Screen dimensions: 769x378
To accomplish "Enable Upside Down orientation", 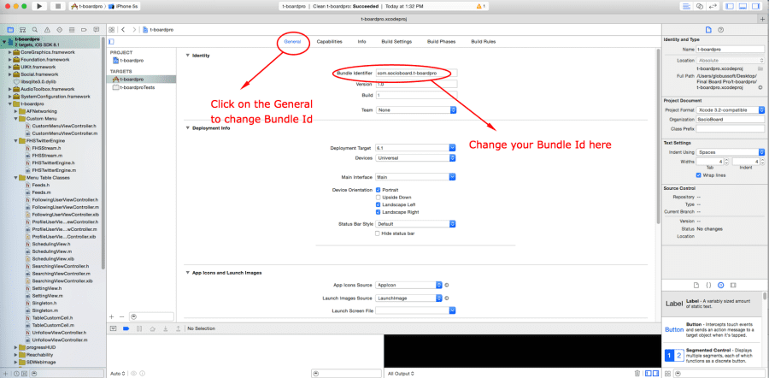I will tap(379, 197).
